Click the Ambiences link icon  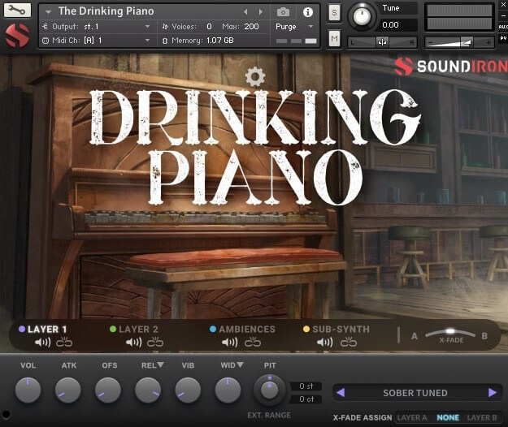(253, 342)
